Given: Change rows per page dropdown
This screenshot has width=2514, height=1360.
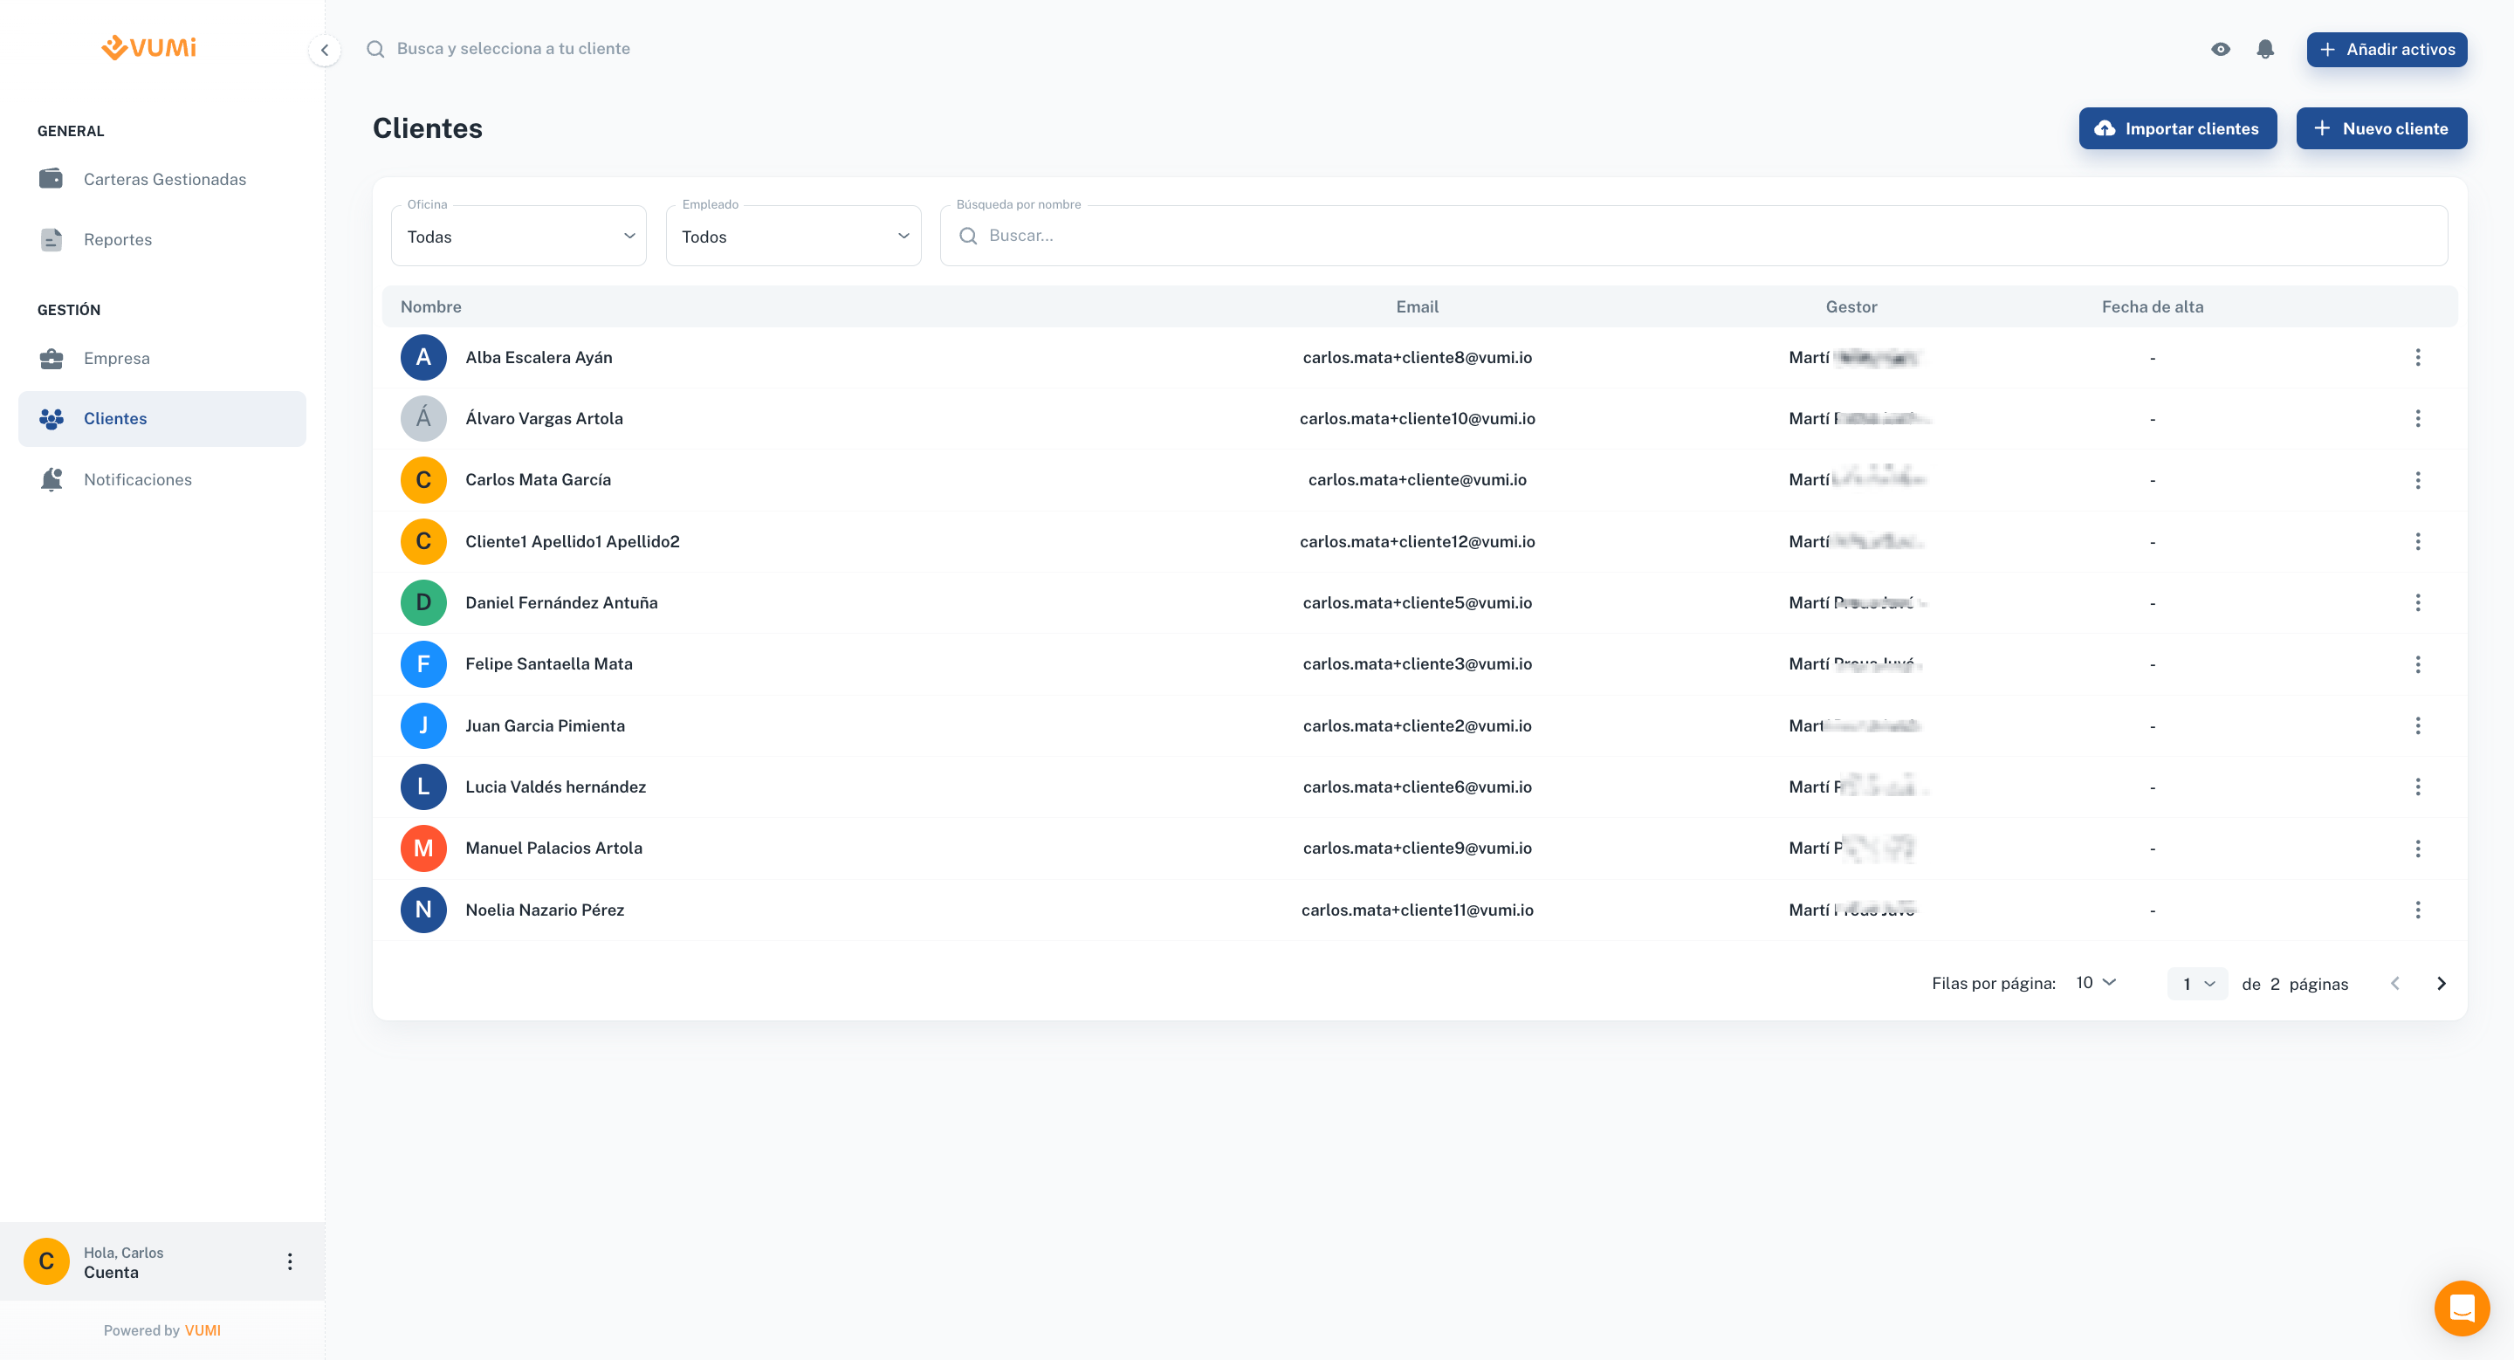Looking at the screenshot, I should point(2096,982).
